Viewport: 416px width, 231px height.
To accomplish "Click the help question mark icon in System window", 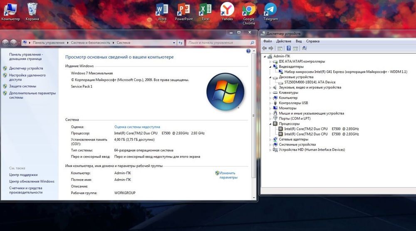I will (x=248, y=51).
